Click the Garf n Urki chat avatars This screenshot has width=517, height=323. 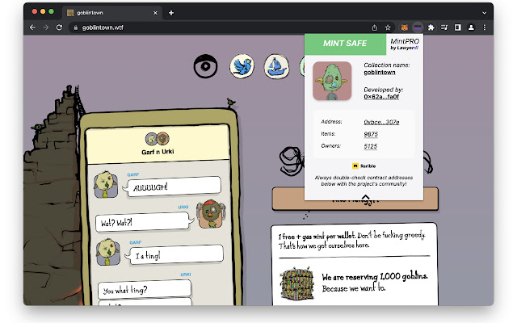coord(158,139)
